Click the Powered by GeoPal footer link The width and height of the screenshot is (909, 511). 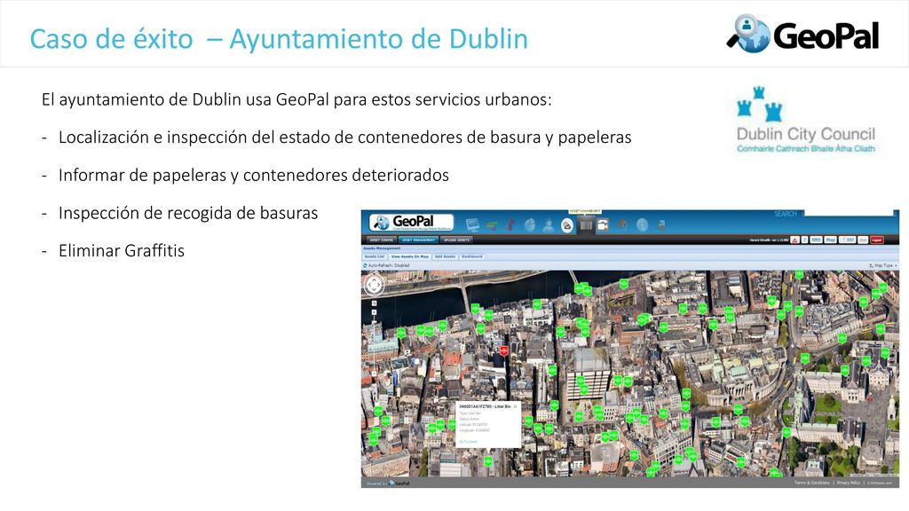tap(388, 483)
